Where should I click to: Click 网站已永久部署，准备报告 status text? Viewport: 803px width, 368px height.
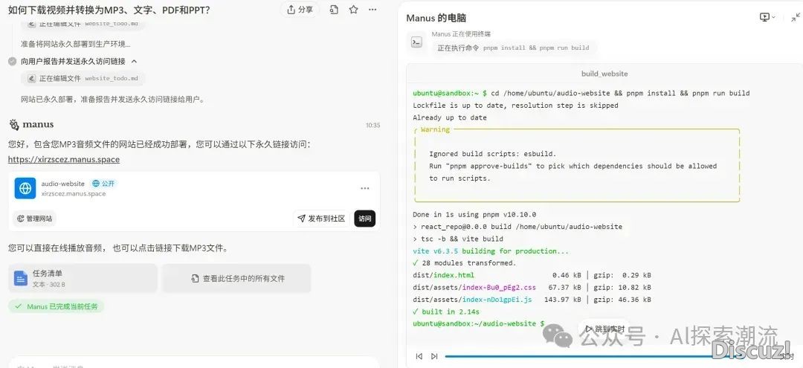[x=113, y=100]
